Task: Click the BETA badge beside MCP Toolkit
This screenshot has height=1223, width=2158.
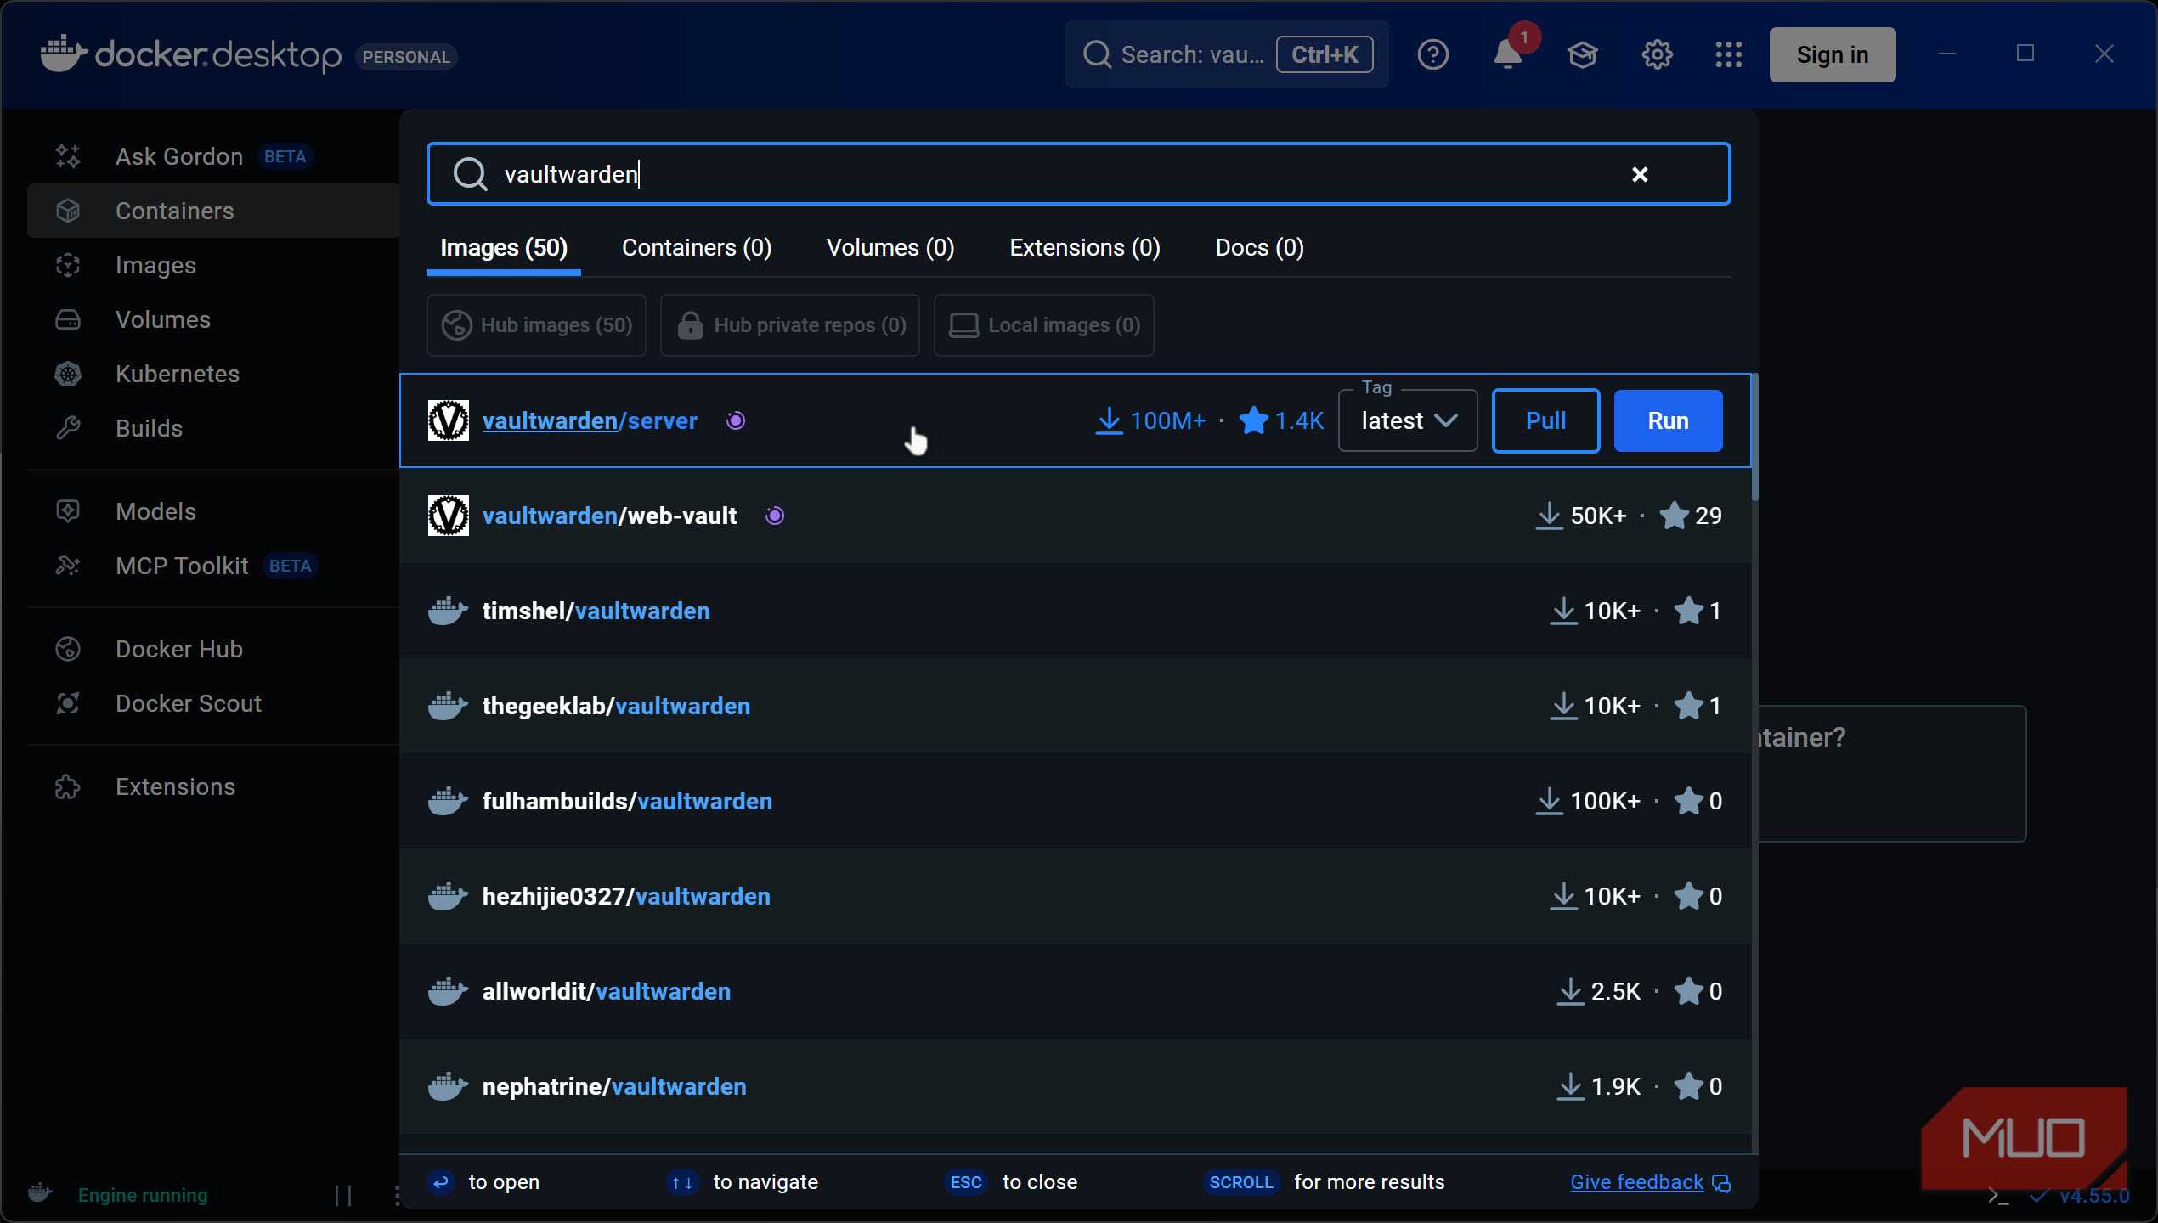Action: [290, 566]
